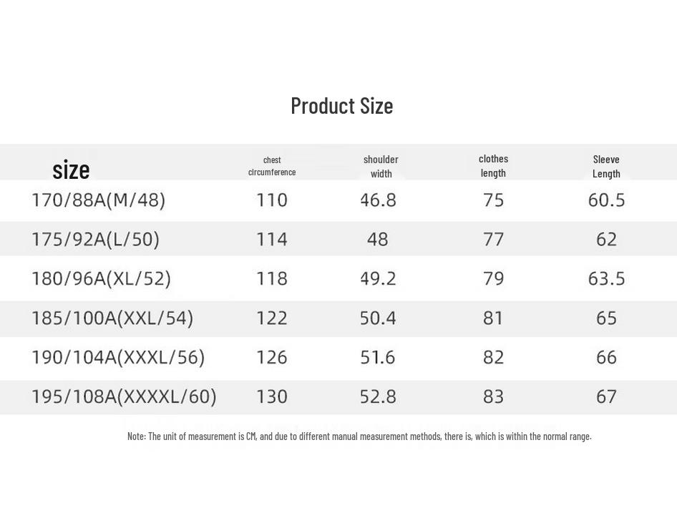Select the 185/100A(XXL/54) size row label
This screenshot has width=677, height=508.
112,318
